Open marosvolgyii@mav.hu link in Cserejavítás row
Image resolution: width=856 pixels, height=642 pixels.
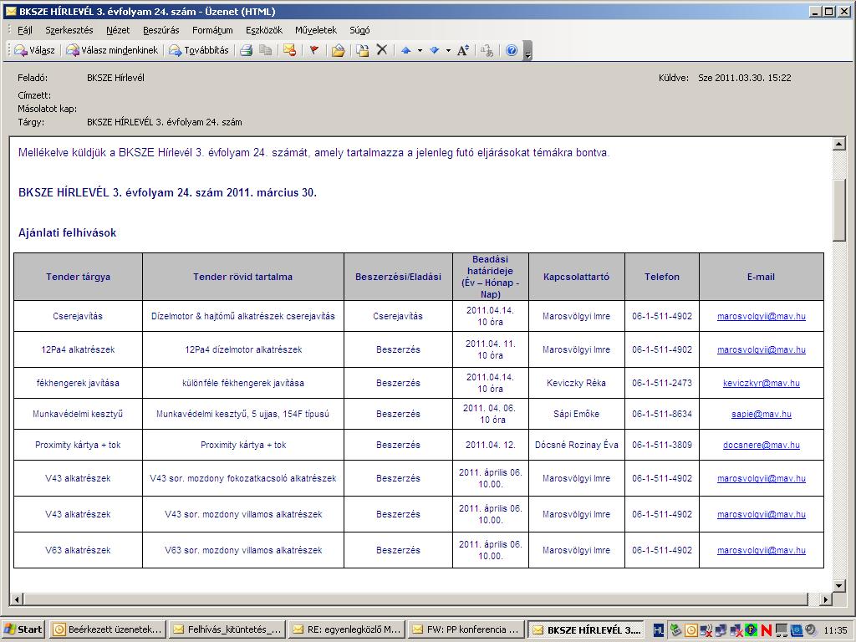coord(761,316)
